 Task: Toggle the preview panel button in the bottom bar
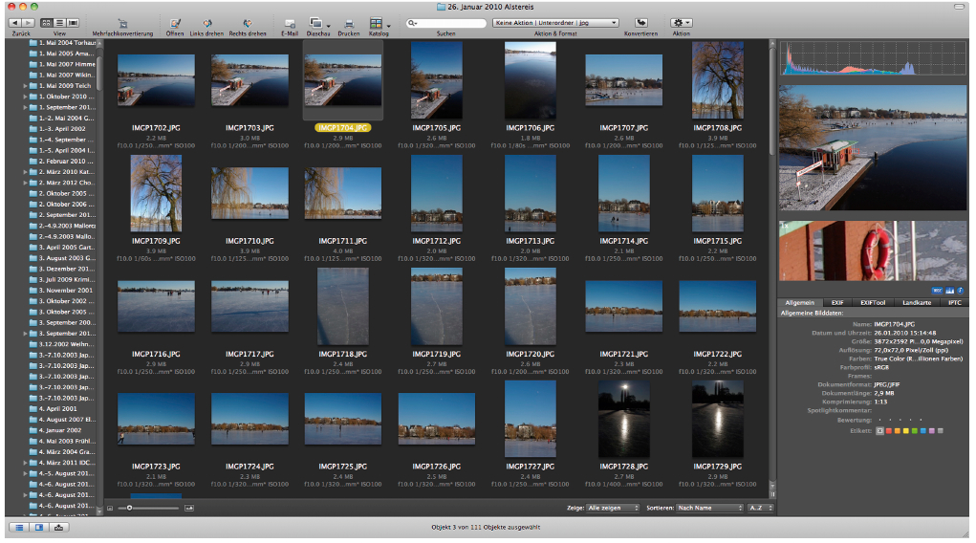pyautogui.click(x=39, y=527)
